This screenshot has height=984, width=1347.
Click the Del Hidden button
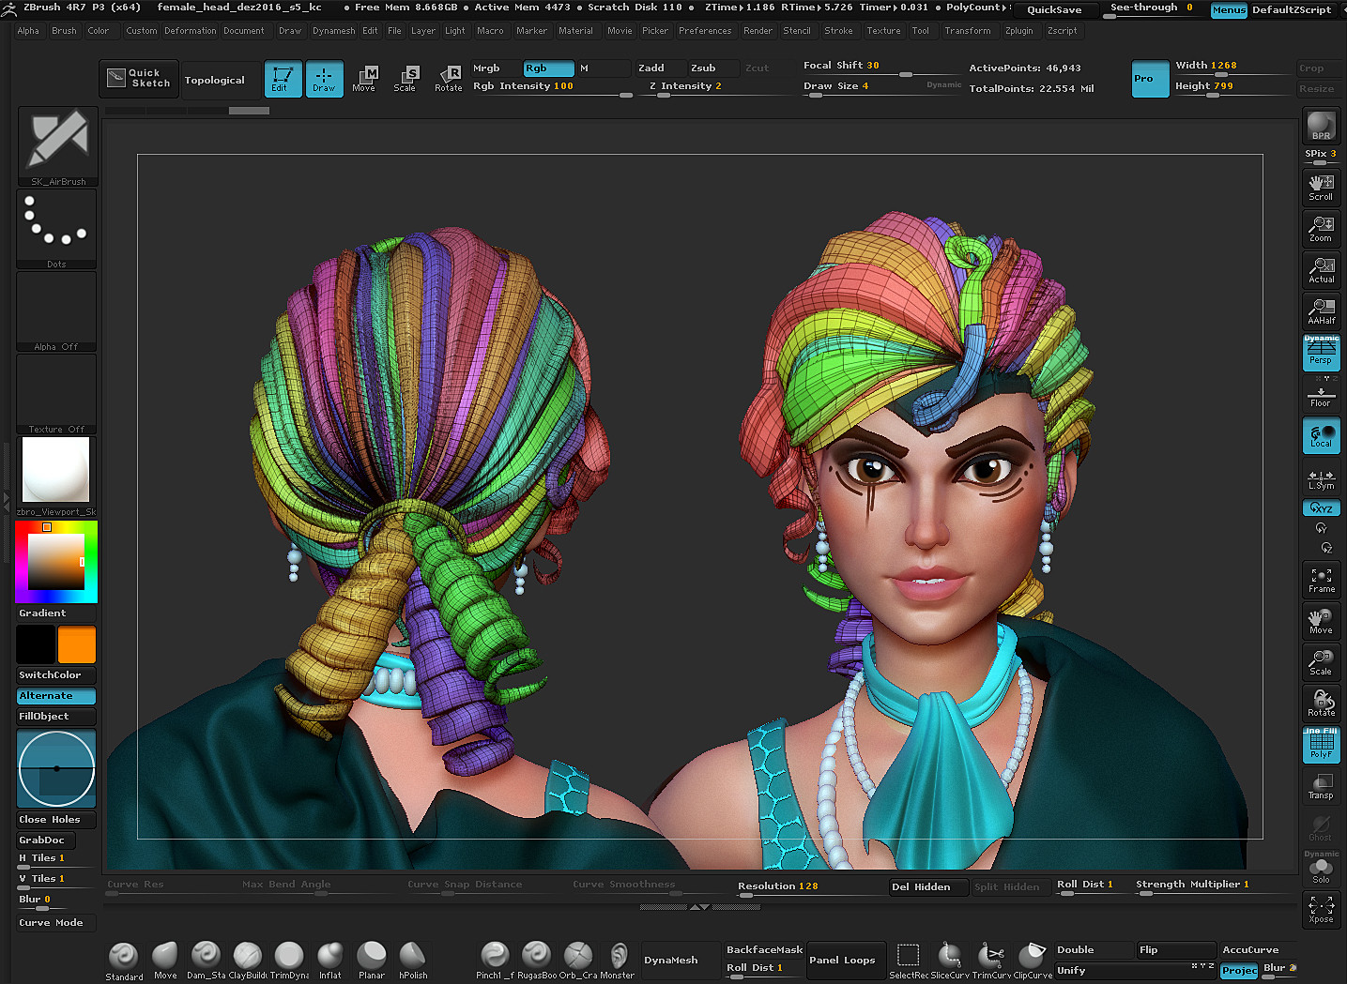pos(928,886)
